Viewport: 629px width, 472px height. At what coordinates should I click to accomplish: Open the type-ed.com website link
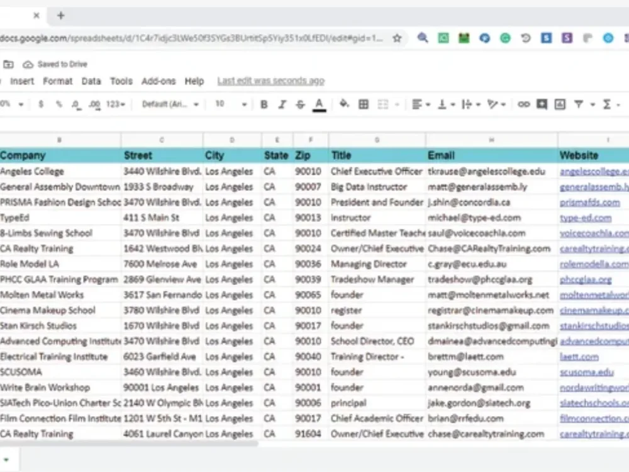[586, 218]
